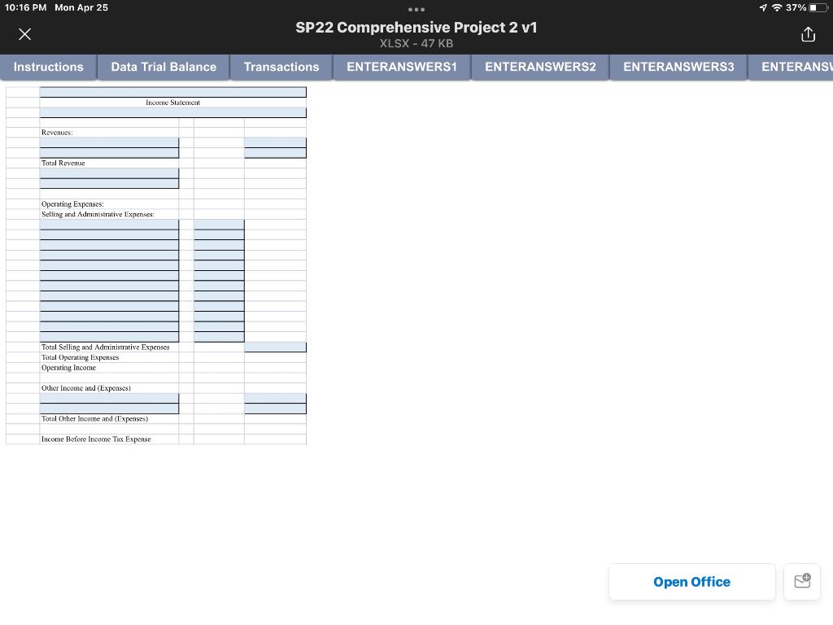Tap the share icon
The image size is (833, 625).
coord(808,34)
